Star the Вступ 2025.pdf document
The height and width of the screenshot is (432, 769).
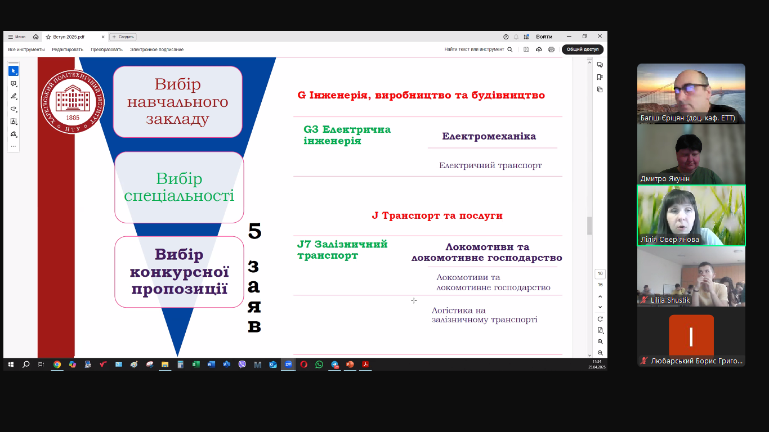[x=48, y=37]
